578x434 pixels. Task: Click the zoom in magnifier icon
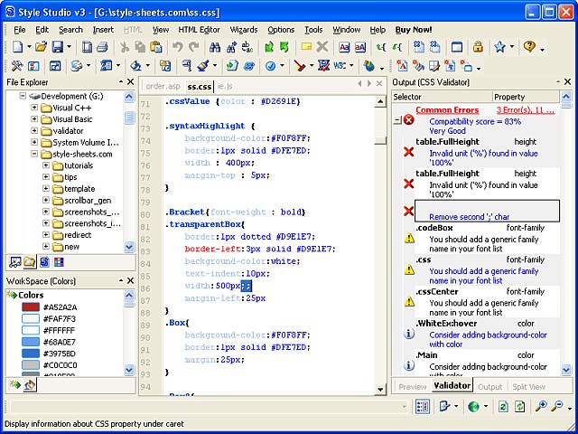(x=541, y=406)
